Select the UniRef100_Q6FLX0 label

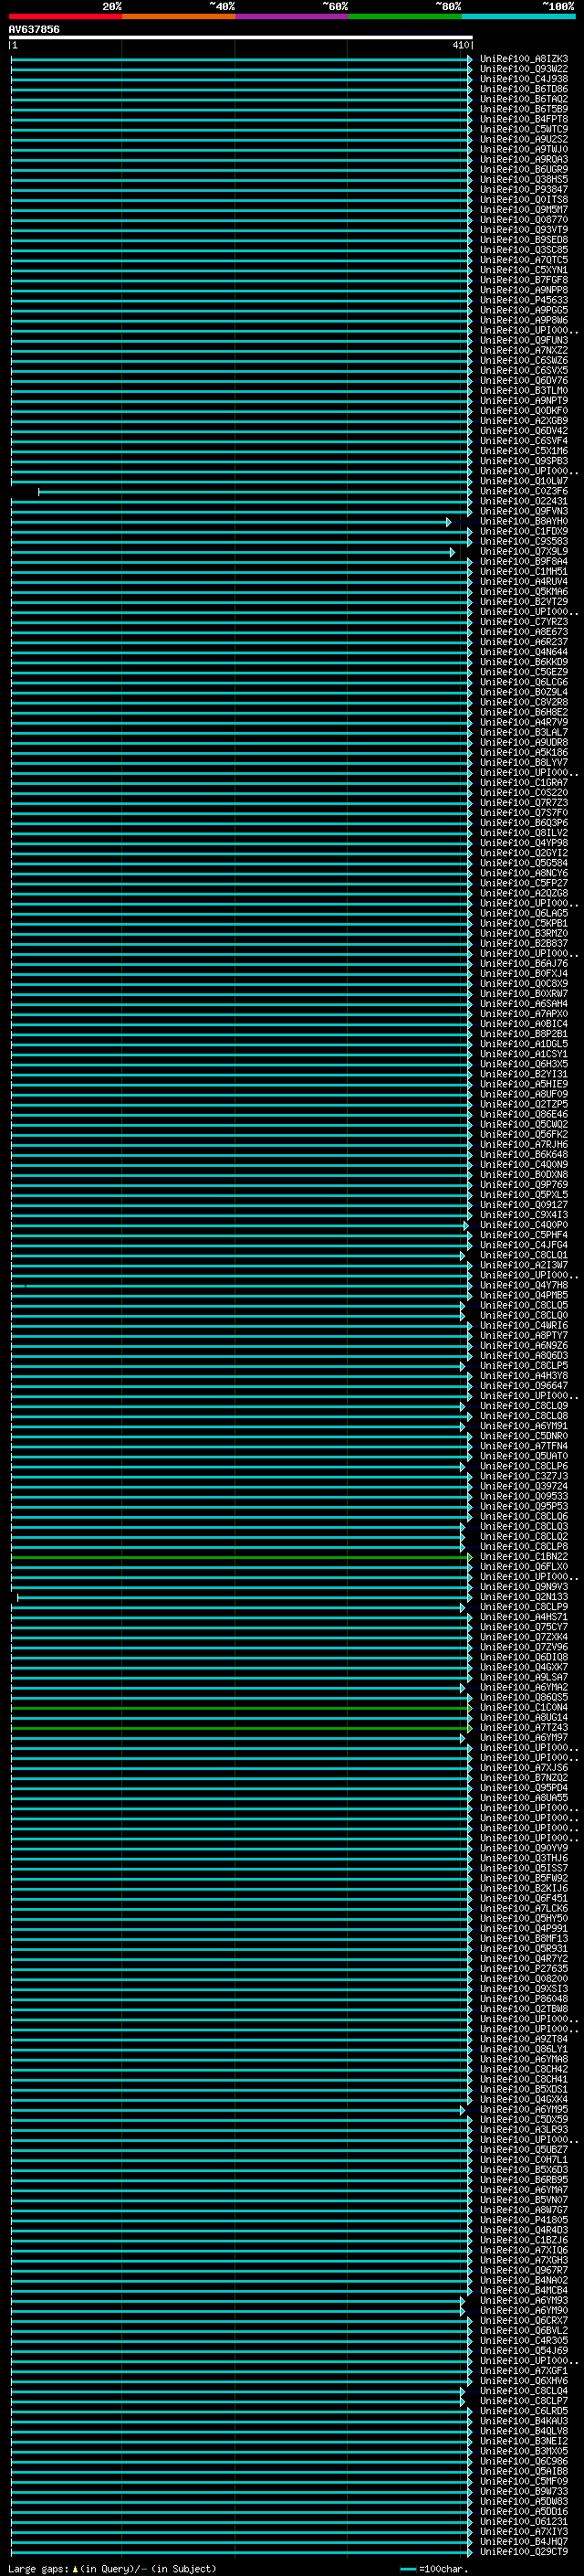[x=523, y=1567]
